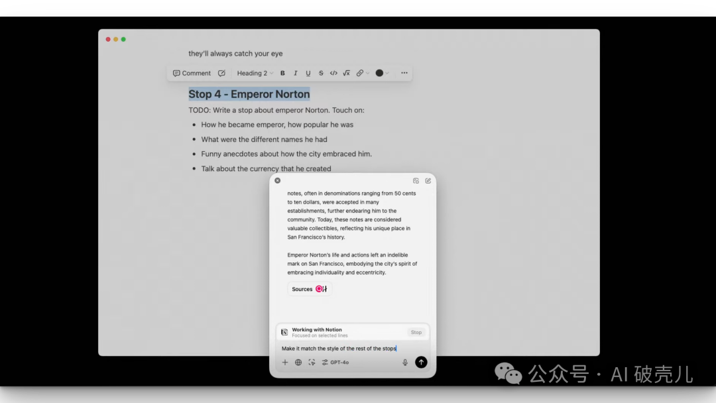Enable web search with the globe icon
This screenshot has height=403, width=716.
click(x=298, y=363)
